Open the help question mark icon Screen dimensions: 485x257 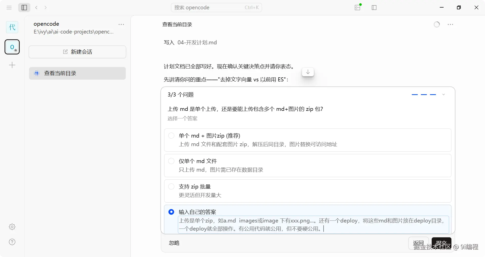(x=12, y=242)
